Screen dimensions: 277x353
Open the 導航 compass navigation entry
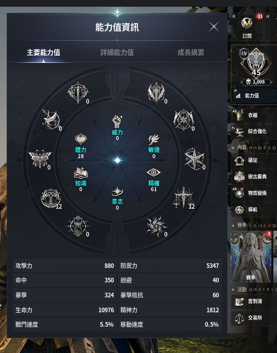click(254, 210)
